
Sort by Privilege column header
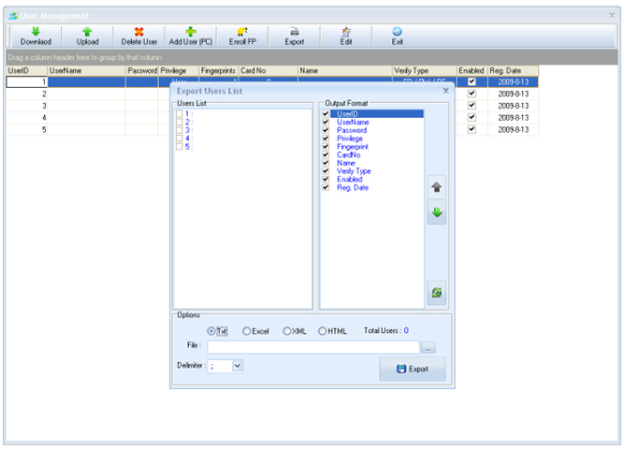[x=179, y=70]
